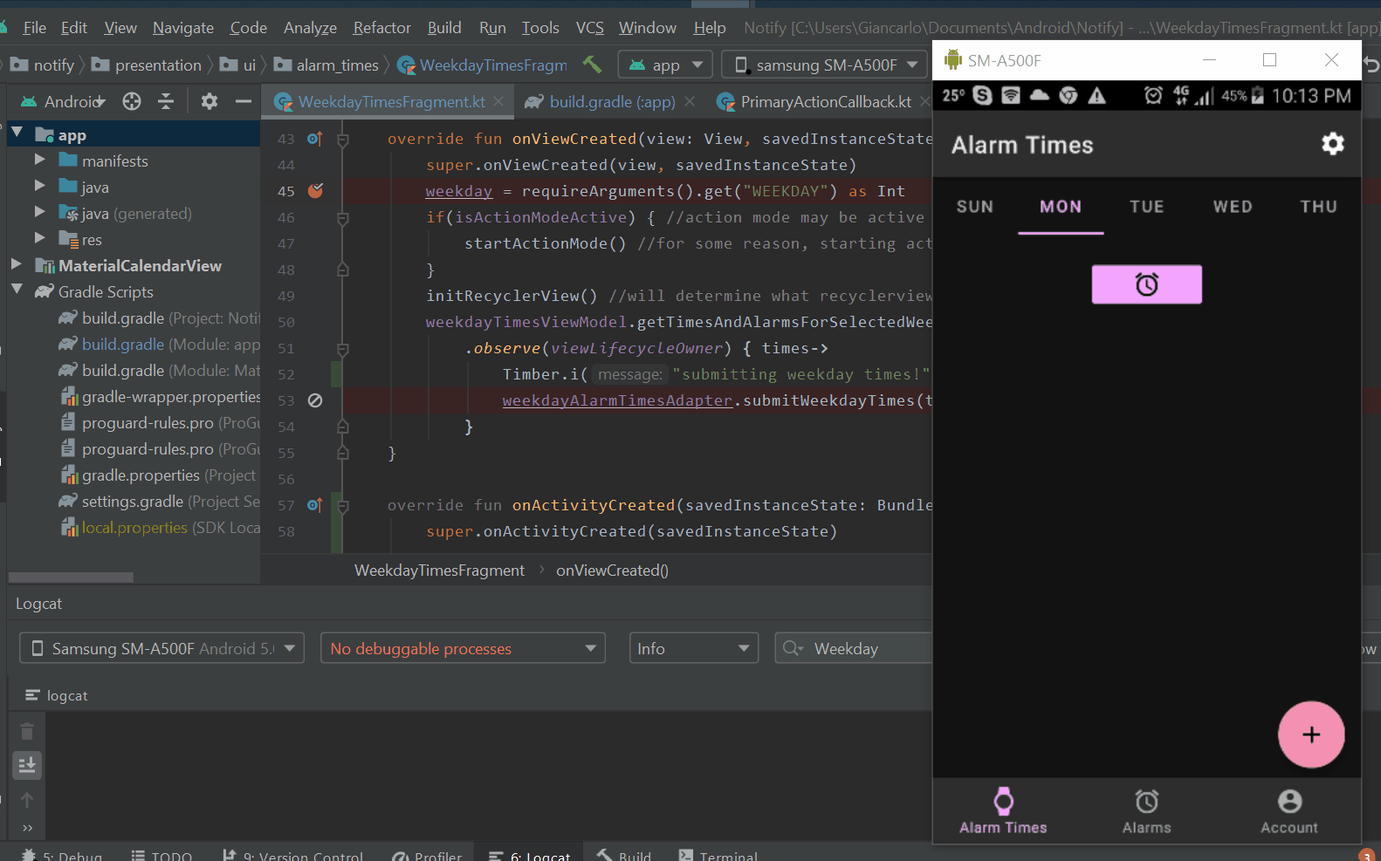Select the WED tab in the app
The width and height of the screenshot is (1381, 861).
pyautogui.click(x=1233, y=207)
